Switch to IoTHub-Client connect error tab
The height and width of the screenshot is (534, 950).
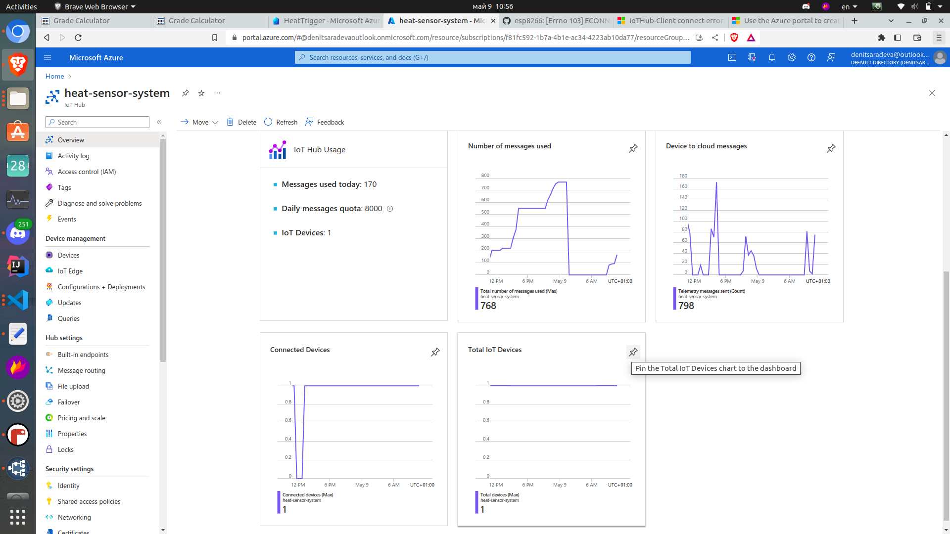tap(671, 21)
